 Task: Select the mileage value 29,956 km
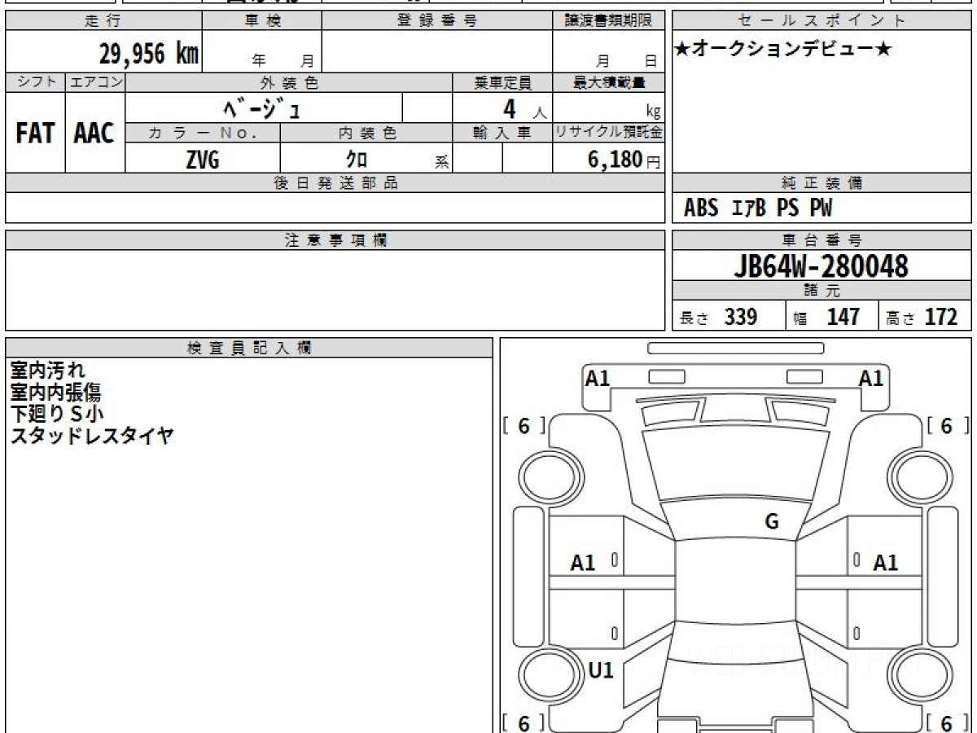[148, 54]
